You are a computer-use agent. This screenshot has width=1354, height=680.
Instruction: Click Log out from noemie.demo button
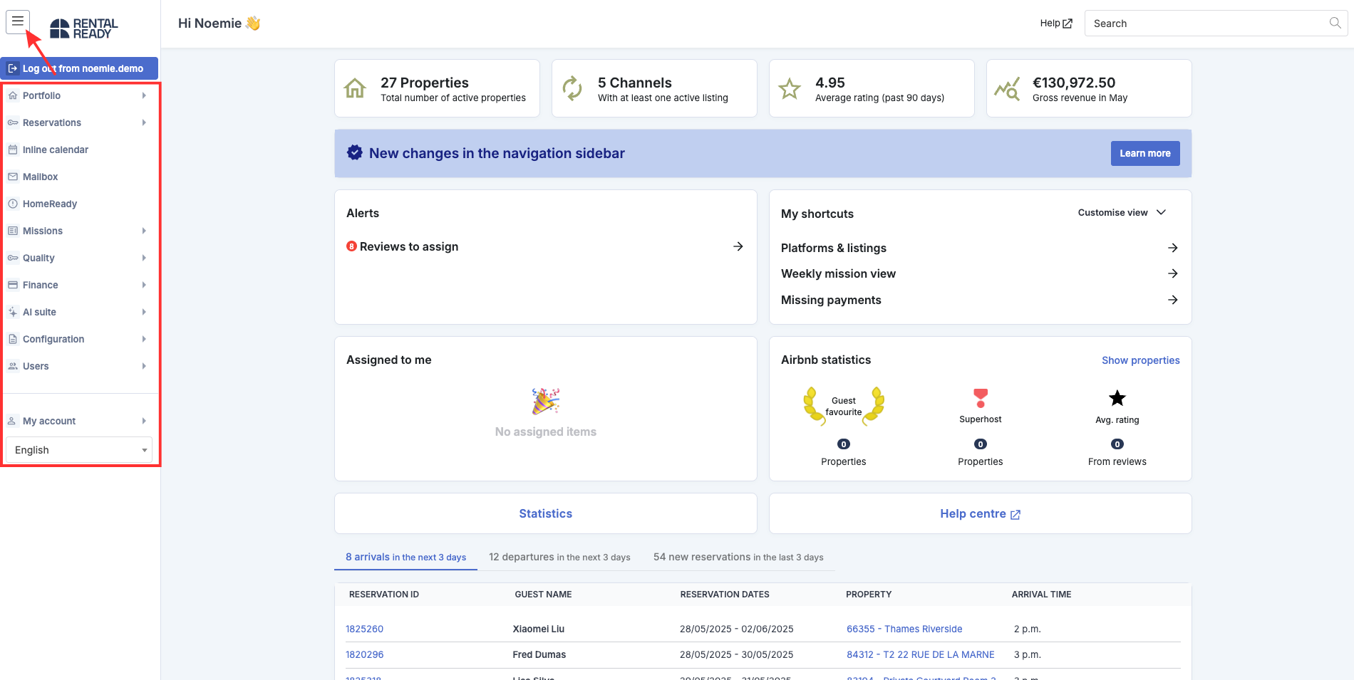coord(79,68)
